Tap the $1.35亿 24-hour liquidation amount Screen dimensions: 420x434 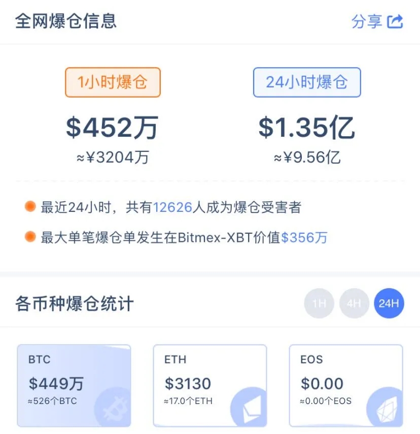click(x=307, y=127)
